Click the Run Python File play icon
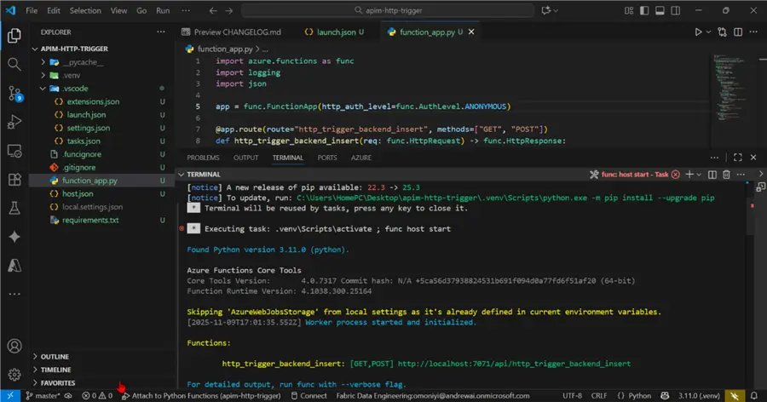Image resolution: width=767 pixels, height=402 pixels. coord(698,32)
